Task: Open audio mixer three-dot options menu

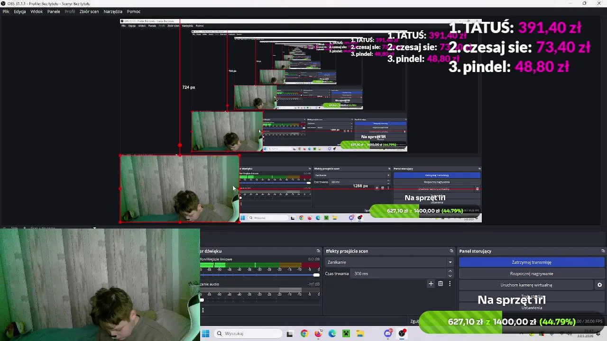Action: 202,310
